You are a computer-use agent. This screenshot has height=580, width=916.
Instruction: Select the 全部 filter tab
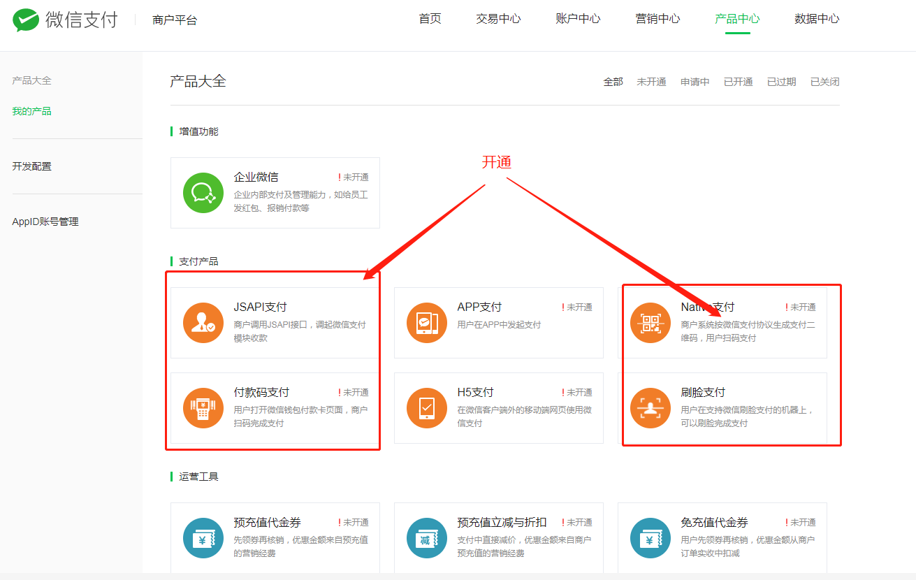613,82
